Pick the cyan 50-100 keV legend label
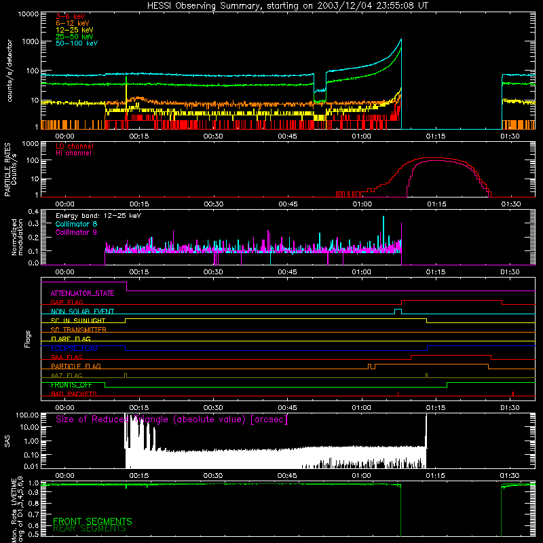543x543 pixels. [77, 43]
